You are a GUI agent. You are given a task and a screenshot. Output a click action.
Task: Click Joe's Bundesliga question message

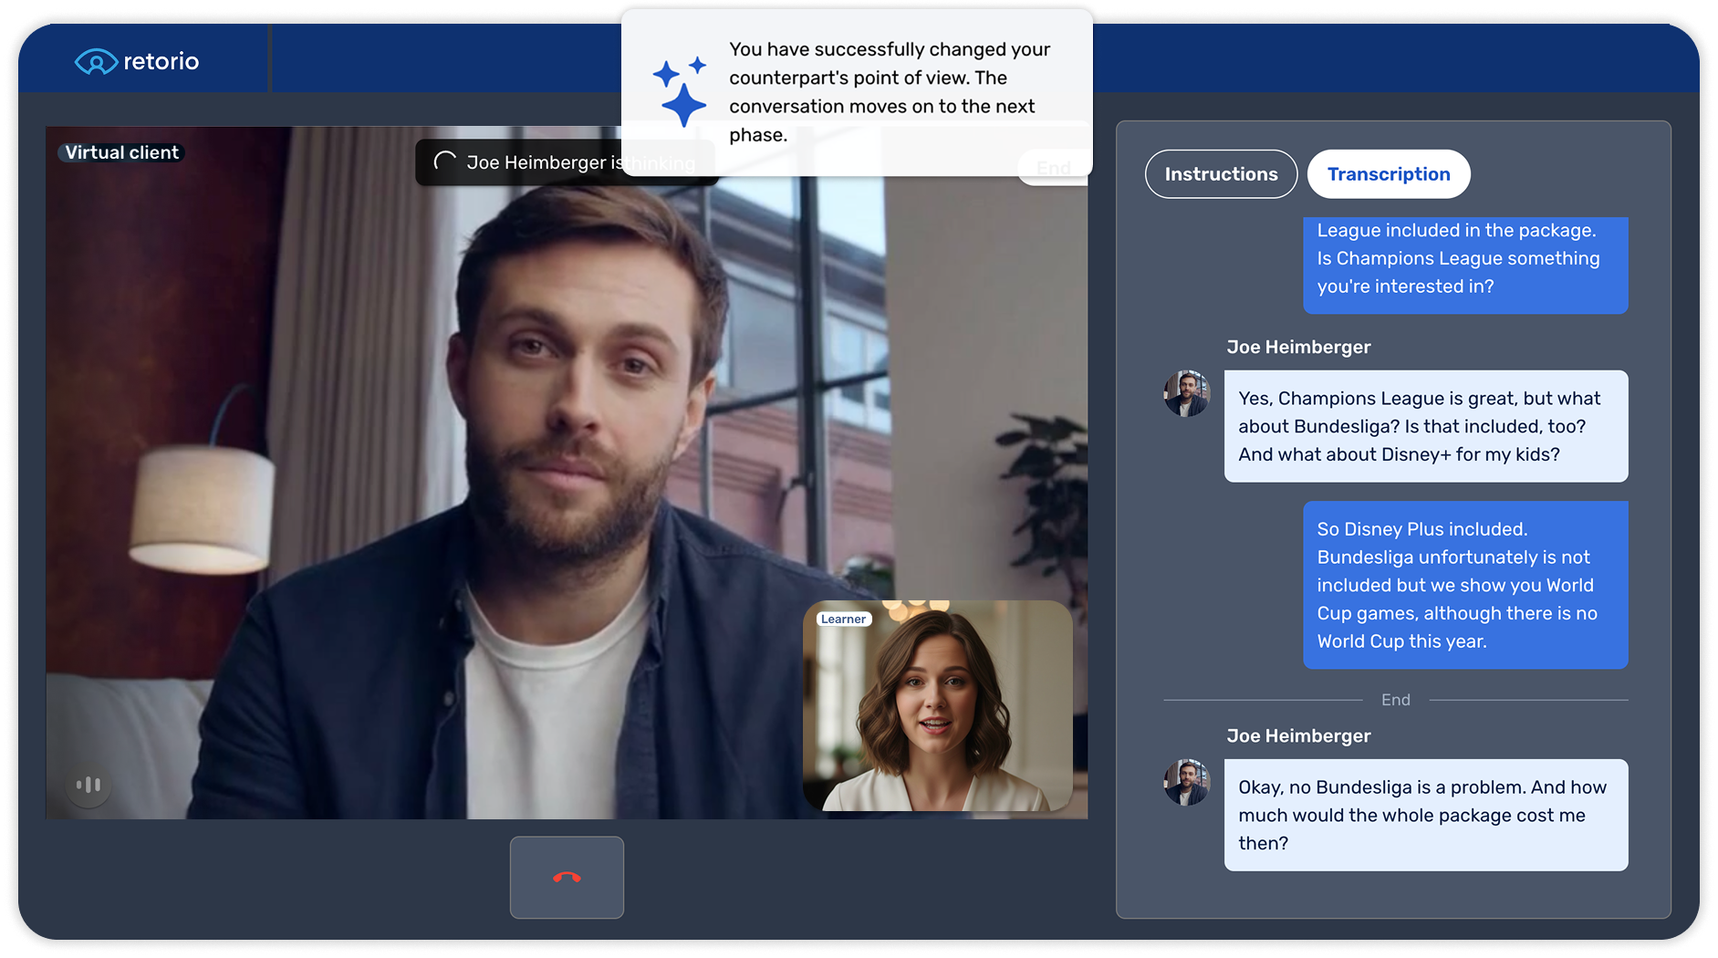(1425, 426)
